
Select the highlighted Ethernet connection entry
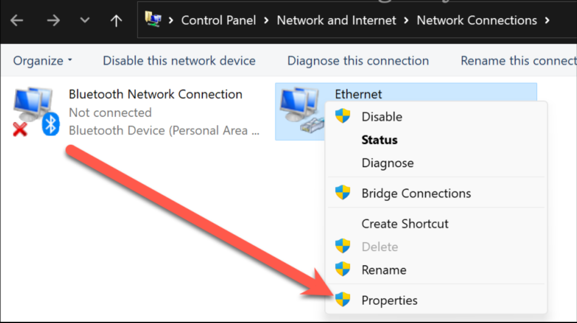click(358, 94)
